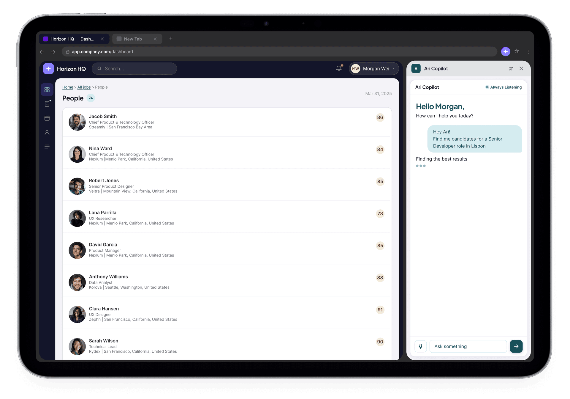Open the notifications bell
The image size is (570, 399).
339,68
